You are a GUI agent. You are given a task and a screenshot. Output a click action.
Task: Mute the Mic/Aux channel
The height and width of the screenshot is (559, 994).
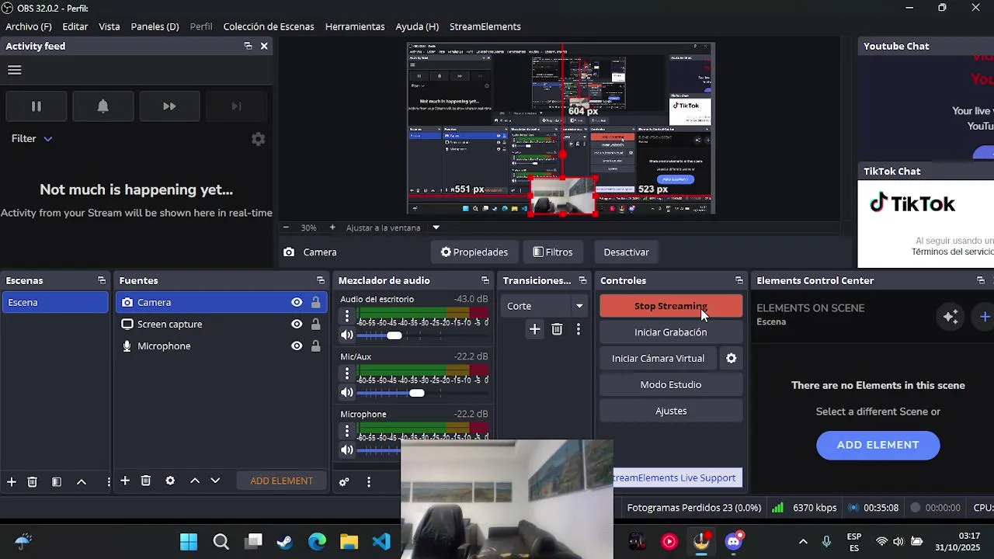pos(346,393)
